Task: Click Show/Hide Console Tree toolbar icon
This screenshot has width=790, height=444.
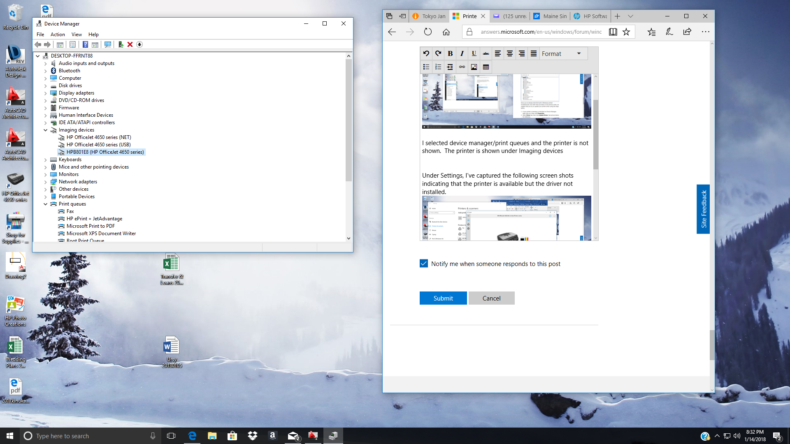Action: point(60,44)
